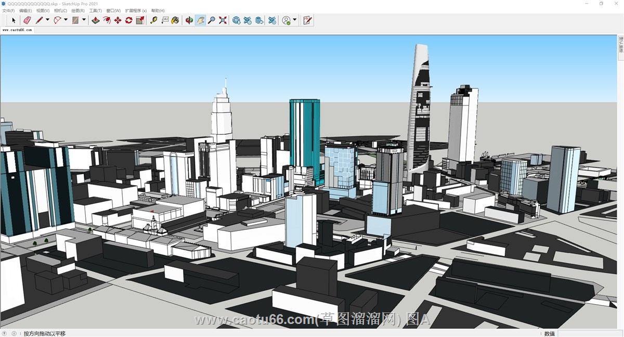Click the Send to LayOut icon
The image size is (624, 337).
pyautogui.click(x=259, y=20)
